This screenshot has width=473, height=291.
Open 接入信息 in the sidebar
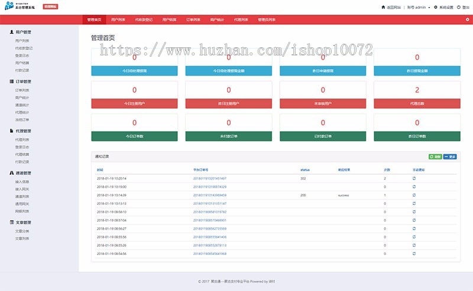click(22, 182)
